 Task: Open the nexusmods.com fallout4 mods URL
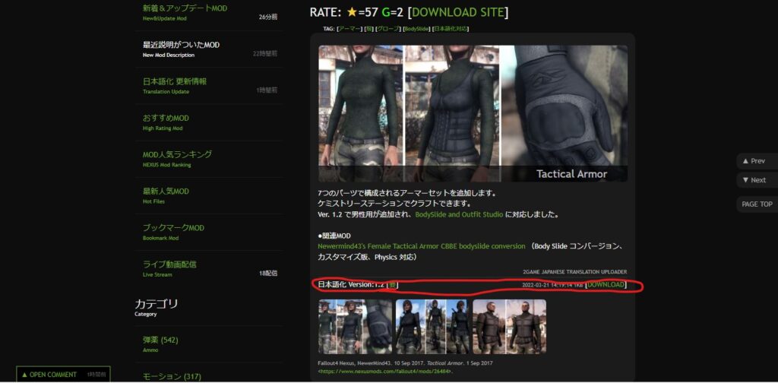tap(385, 371)
